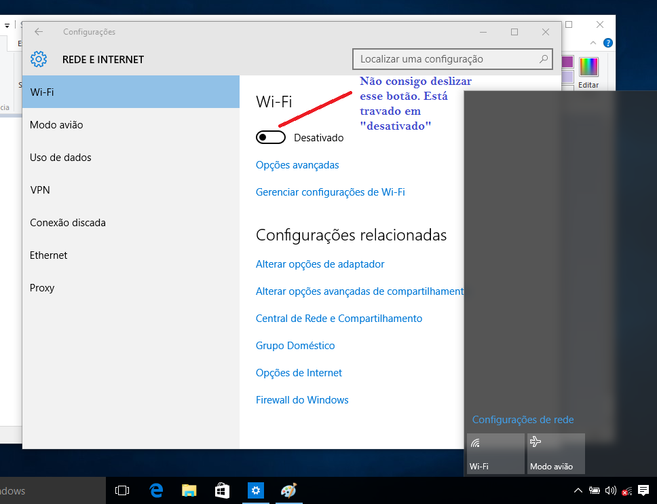
Task: Open the battery power tray icon
Action: 594,490
